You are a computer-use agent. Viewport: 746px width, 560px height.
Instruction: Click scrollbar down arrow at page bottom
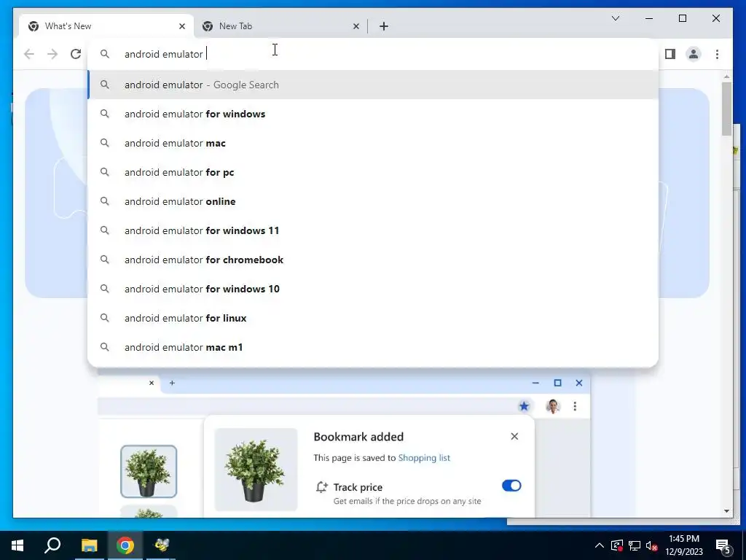click(726, 511)
